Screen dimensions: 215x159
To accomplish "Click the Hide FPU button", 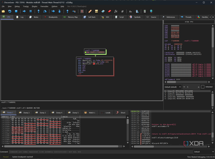I will [x=189, y=22].
